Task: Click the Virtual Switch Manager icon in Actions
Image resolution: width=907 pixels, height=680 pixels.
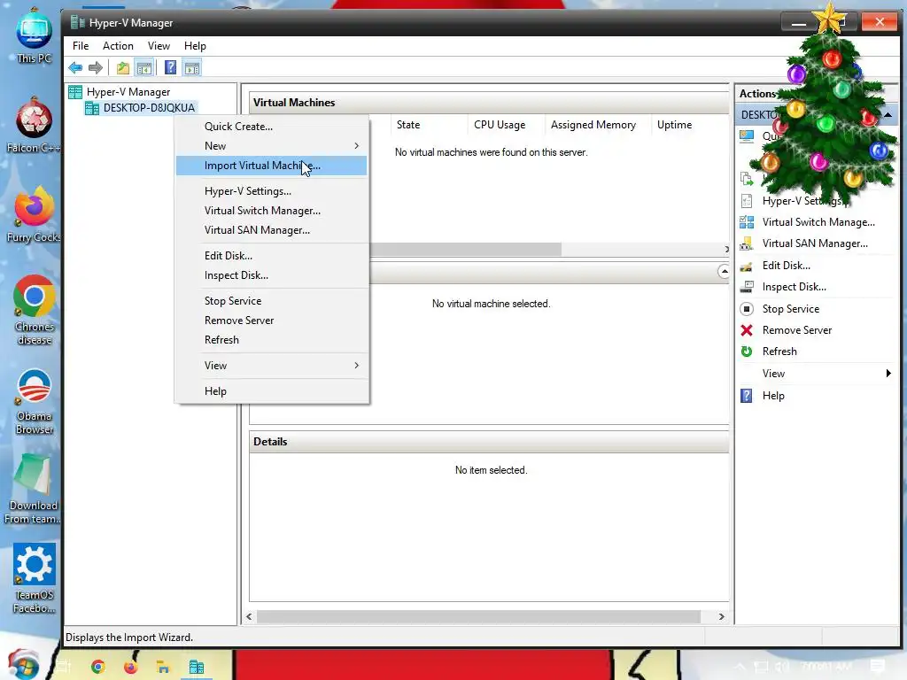Action: click(x=747, y=222)
